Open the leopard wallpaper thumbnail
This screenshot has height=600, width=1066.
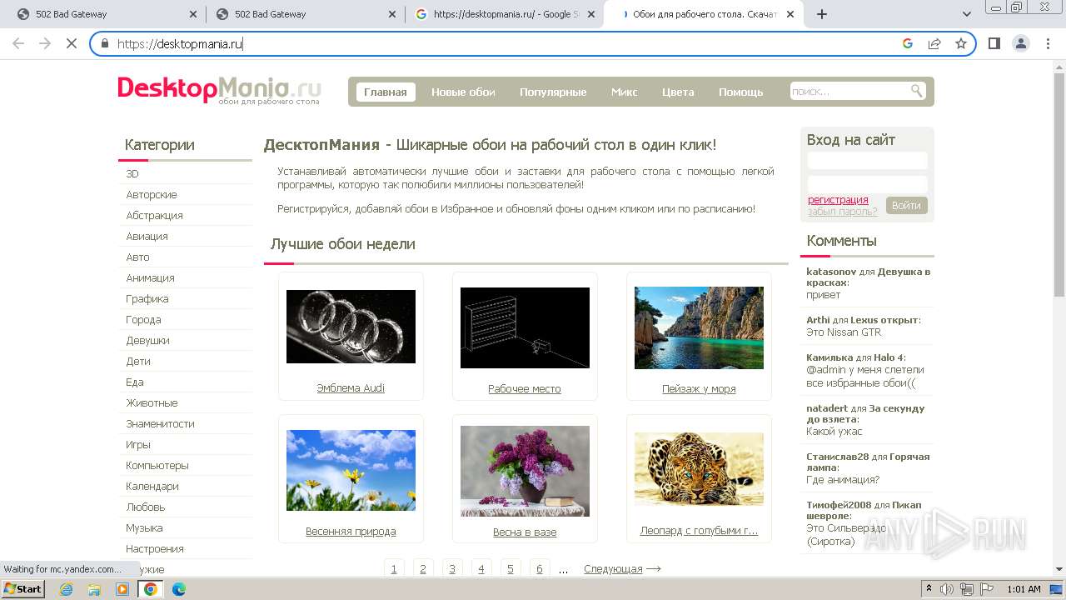click(x=699, y=469)
